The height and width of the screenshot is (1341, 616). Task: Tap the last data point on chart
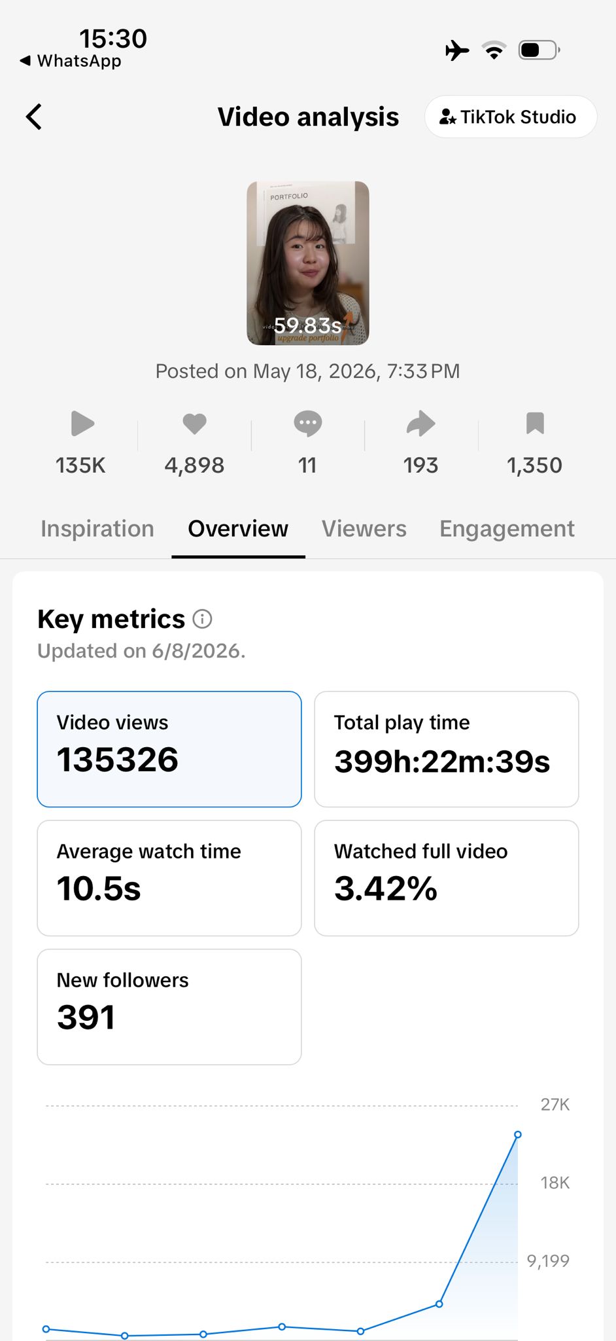pyautogui.click(x=518, y=1135)
